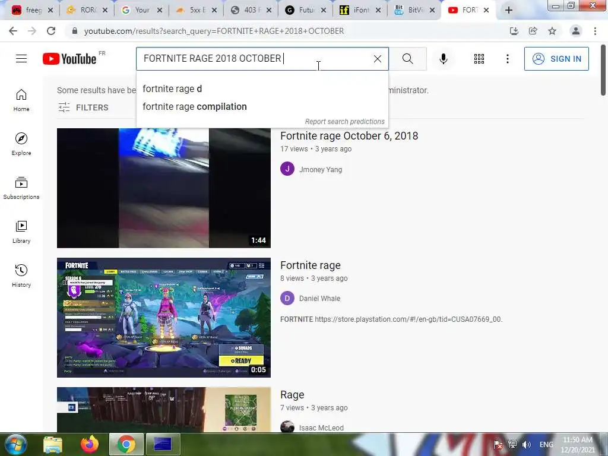Open the search FILTERS panel

click(83, 107)
